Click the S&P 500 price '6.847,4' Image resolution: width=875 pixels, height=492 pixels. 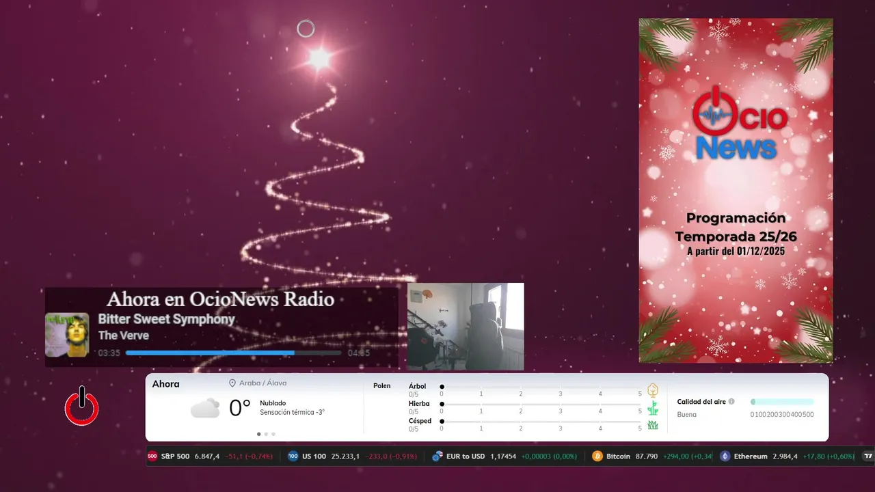coord(207,456)
